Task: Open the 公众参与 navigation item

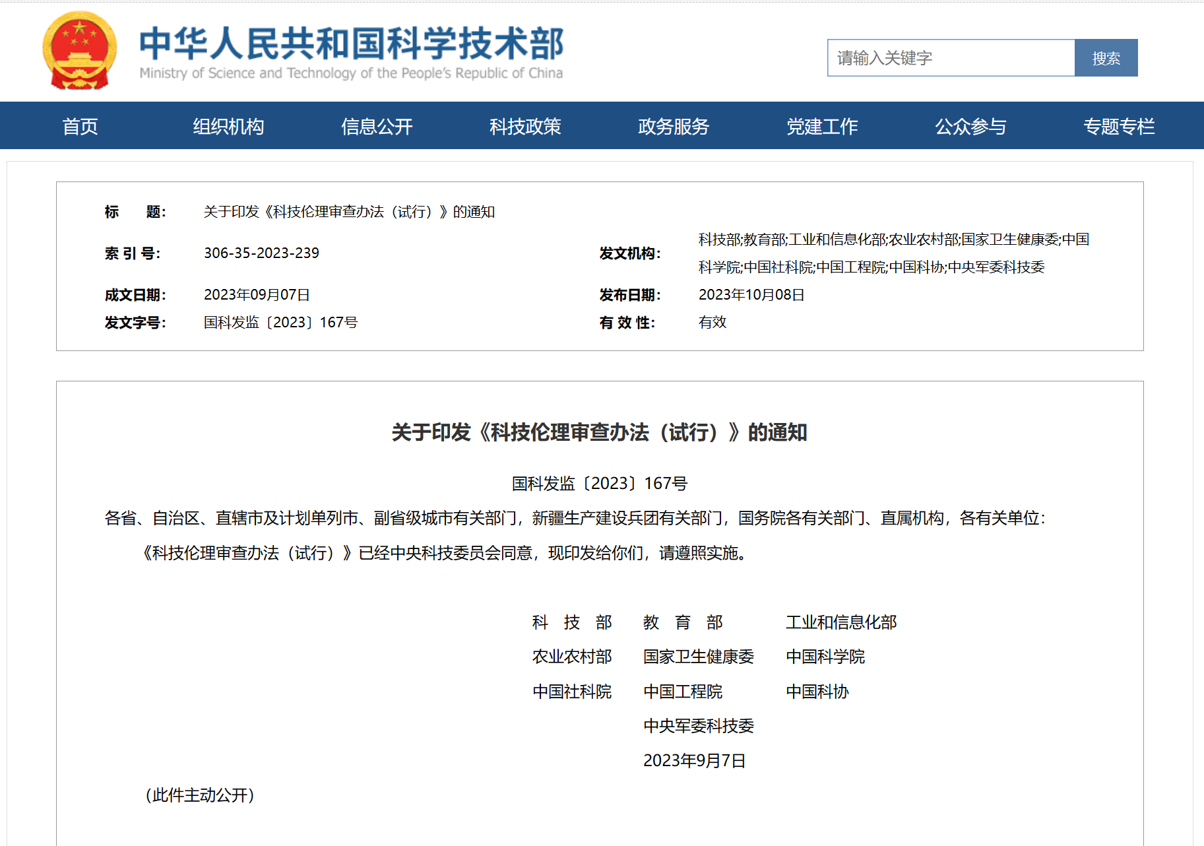Action: click(x=970, y=126)
